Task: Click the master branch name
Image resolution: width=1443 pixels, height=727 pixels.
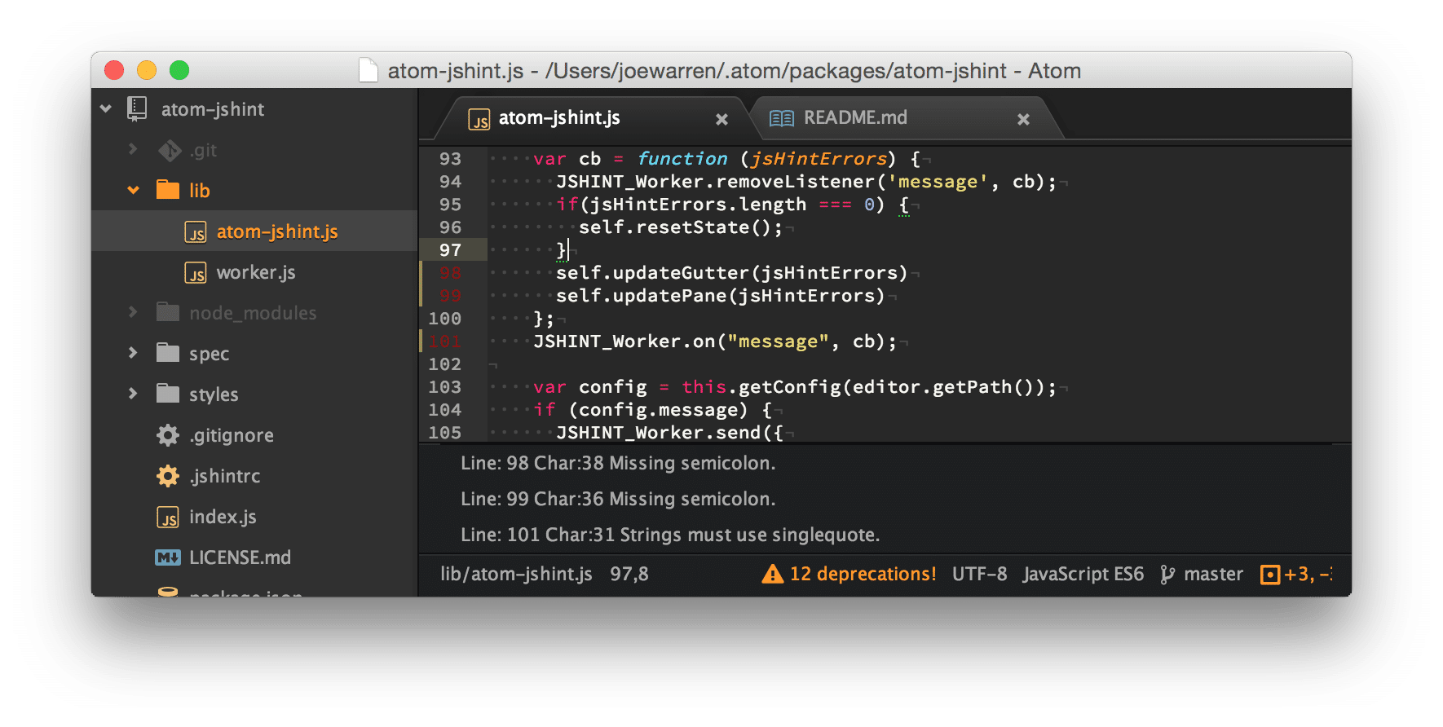Action: pos(1213,574)
